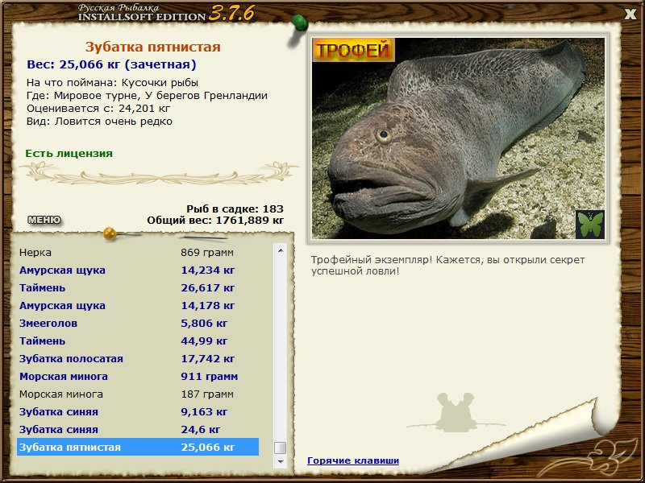Click the scroll up arrow of the fish list
The width and height of the screenshot is (645, 483).
(x=281, y=250)
